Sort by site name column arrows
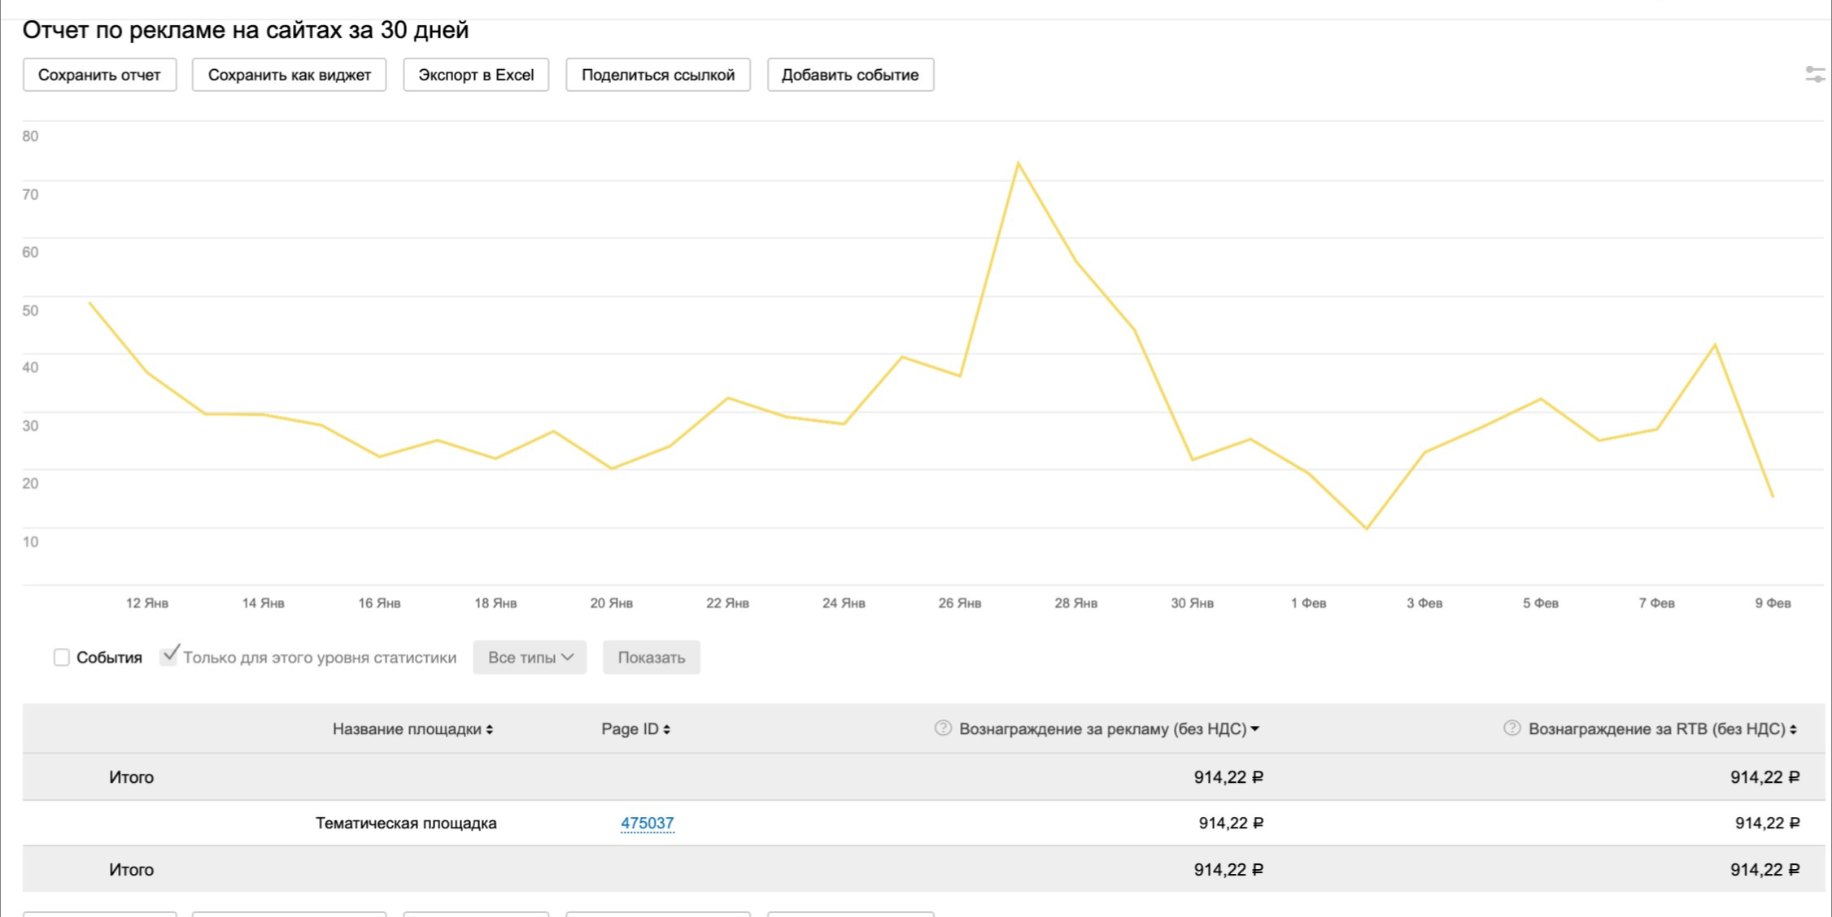1832x917 pixels. pos(490,730)
